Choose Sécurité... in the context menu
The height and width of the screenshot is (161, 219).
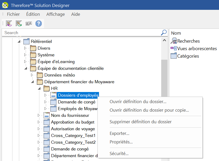click(x=150, y=154)
